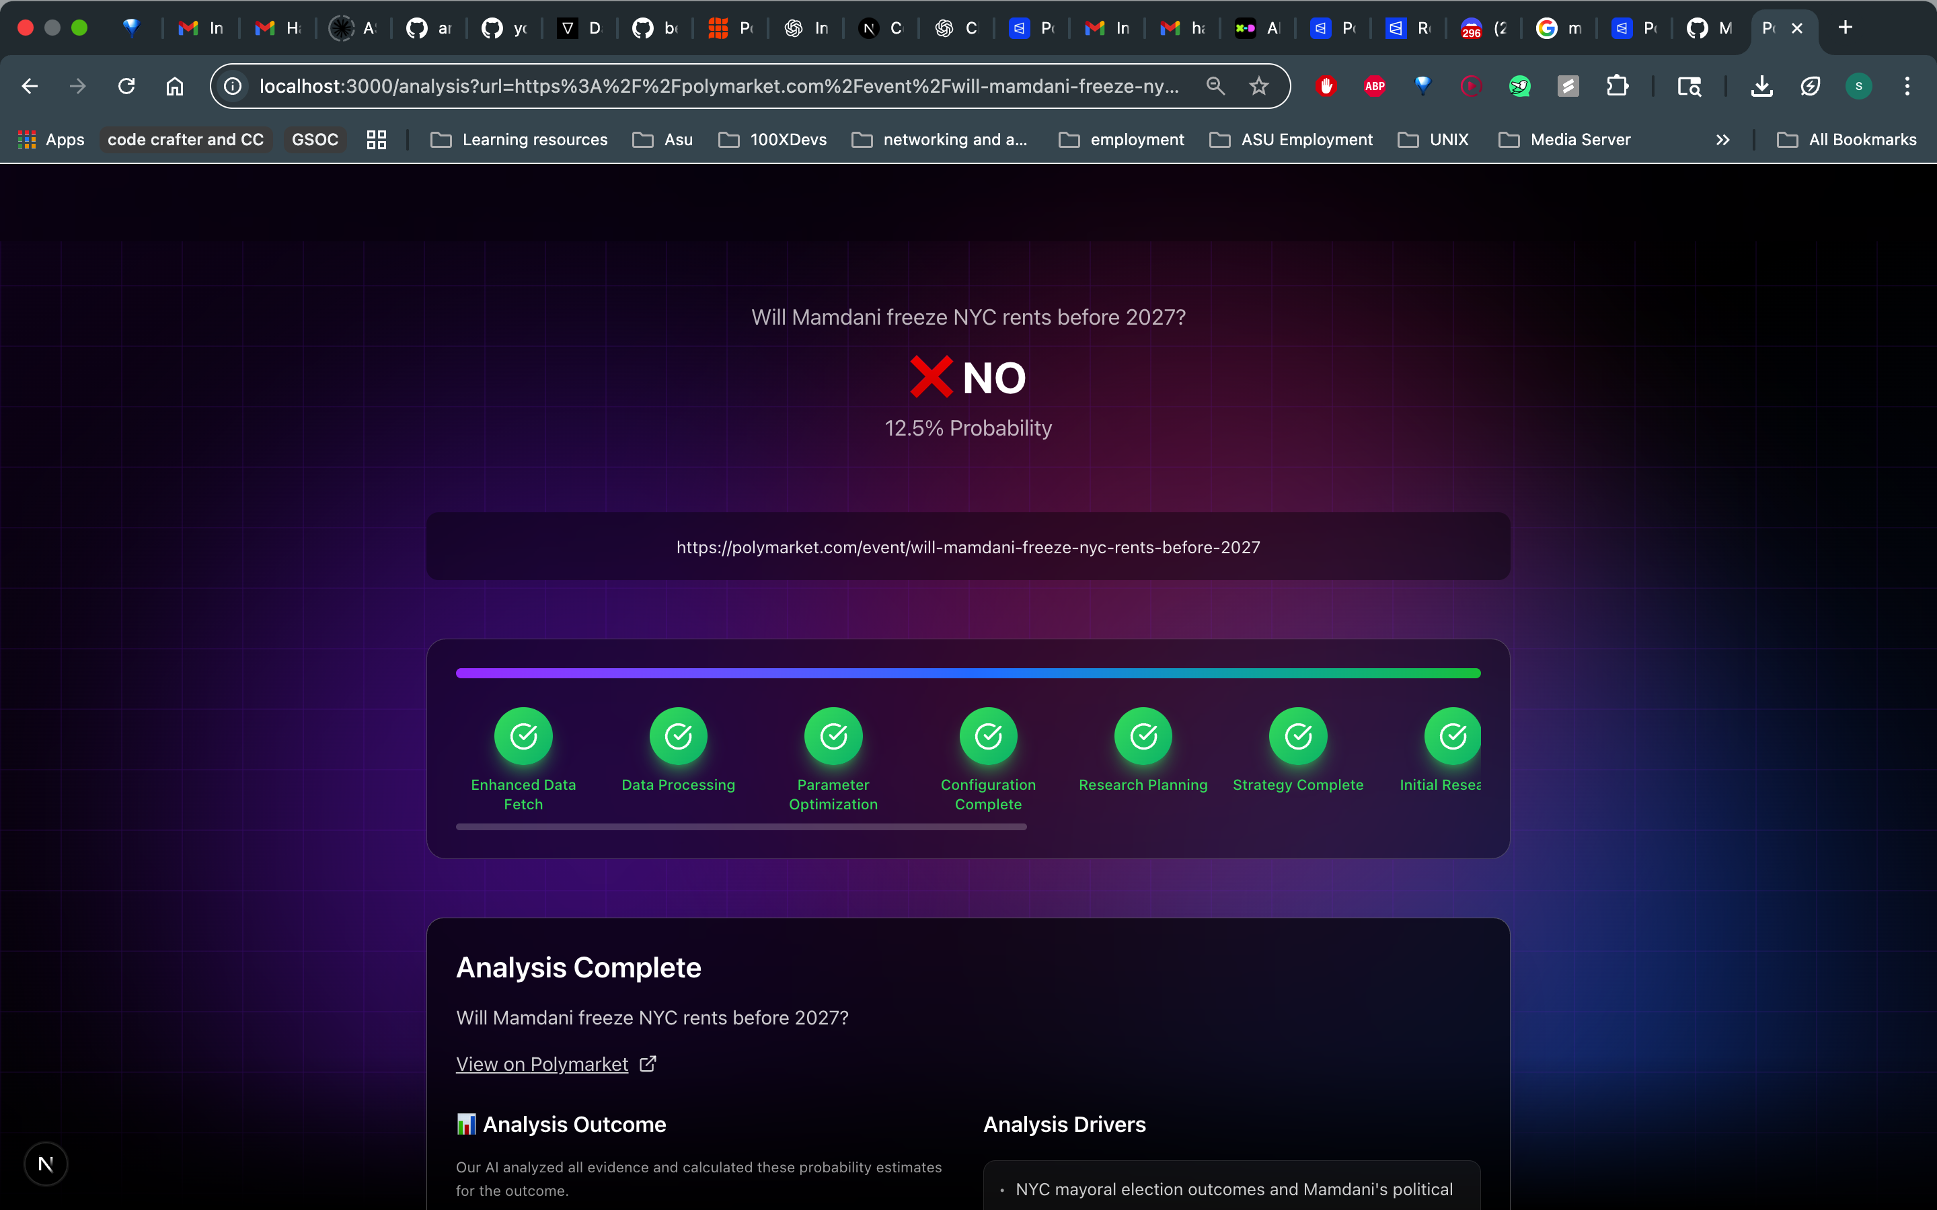The height and width of the screenshot is (1210, 1937).
Task: Click the home button in toolbar
Action: pos(174,85)
